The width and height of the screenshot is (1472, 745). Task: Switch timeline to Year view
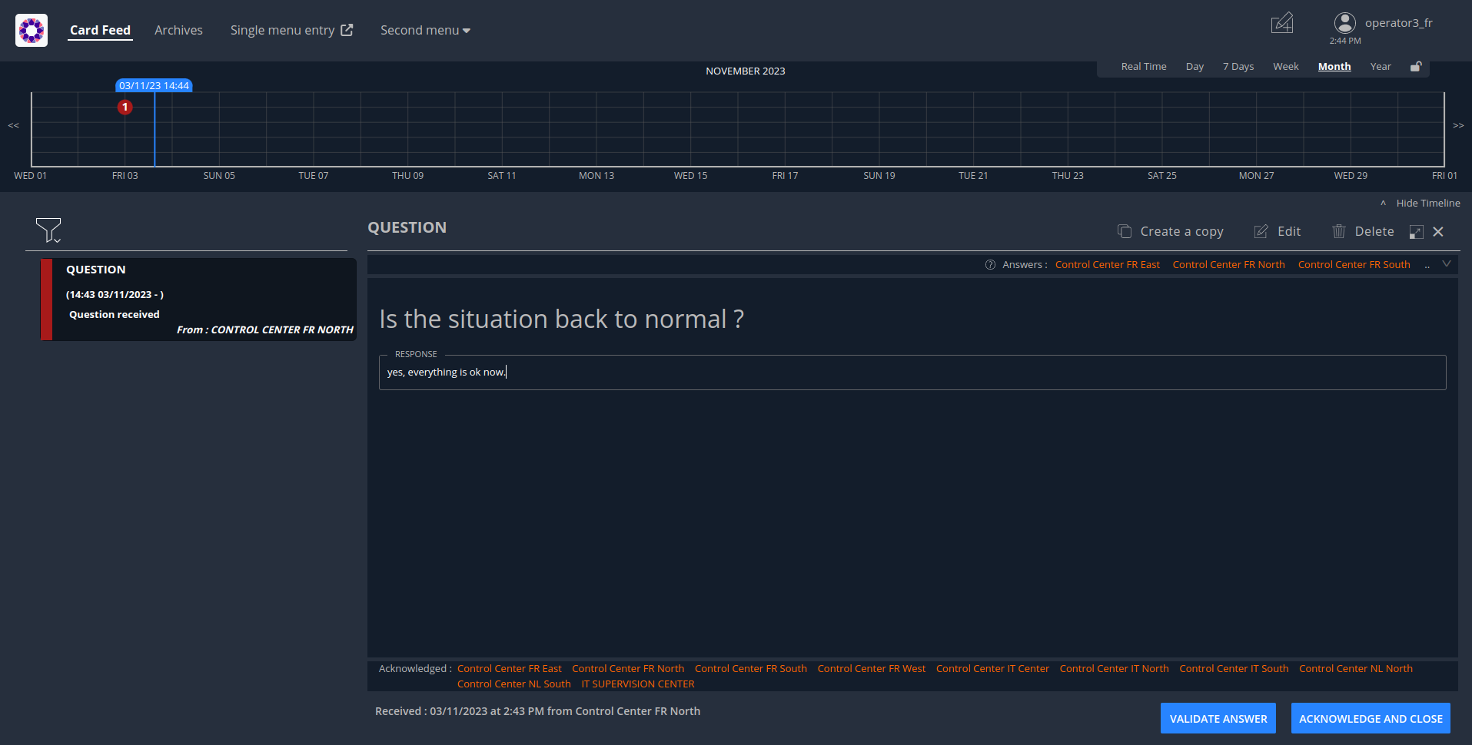1380,66
